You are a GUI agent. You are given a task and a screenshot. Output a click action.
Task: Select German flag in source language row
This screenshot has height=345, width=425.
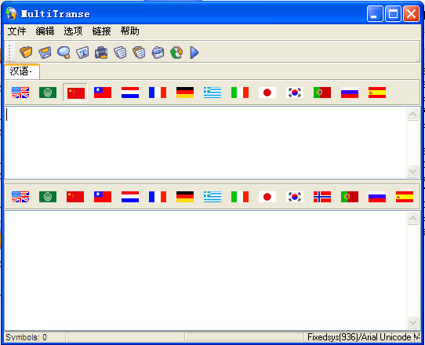(185, 93)
